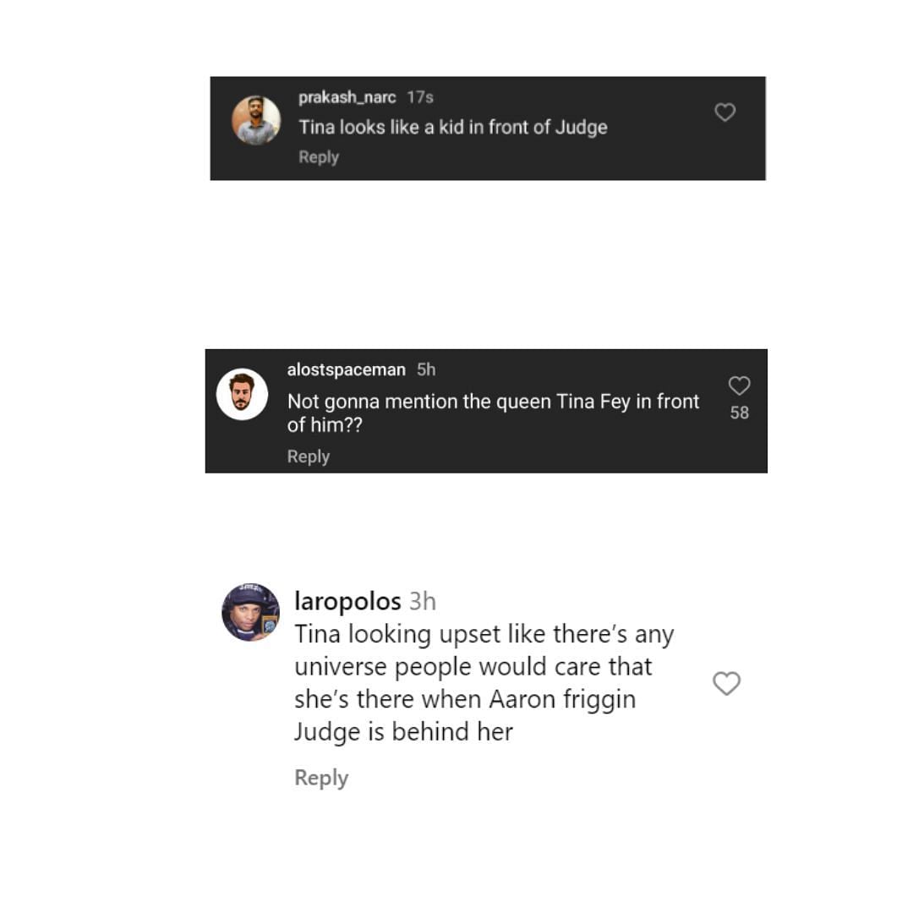913x913 pixels.
Task: Tap the heart on laropolos comment
Action: pyautogui.click(x=726, y=683)
